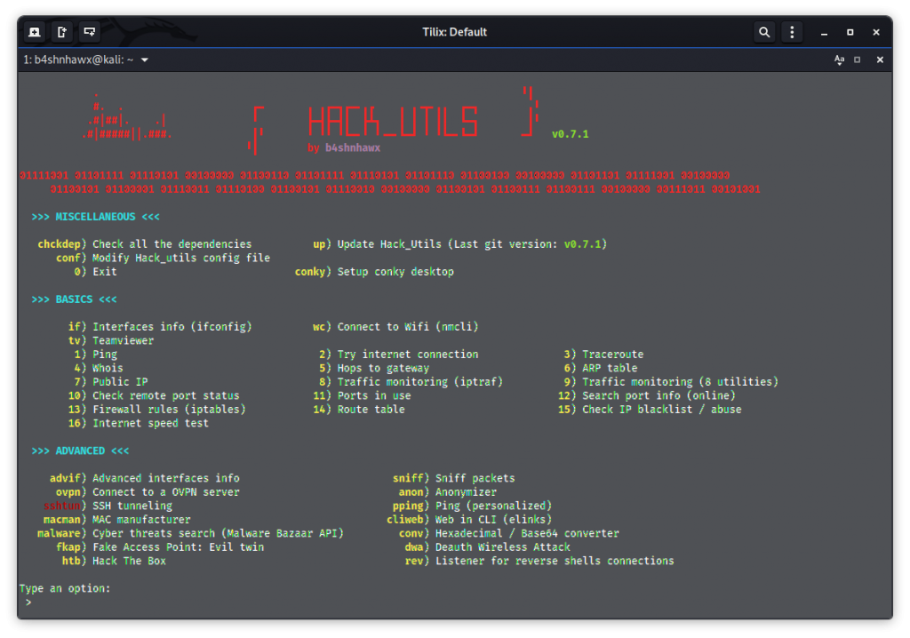Image resolution: width=910 pixels, height=638 pixels.
Task: Close the b4shnhawx terminal pane
Action: (x=880, y=60)
